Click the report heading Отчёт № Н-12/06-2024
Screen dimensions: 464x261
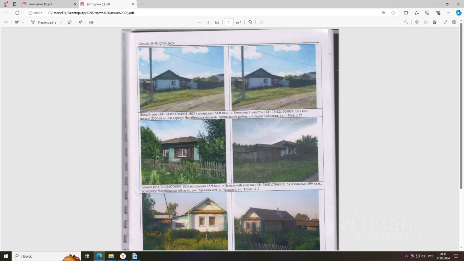point(157,43)
